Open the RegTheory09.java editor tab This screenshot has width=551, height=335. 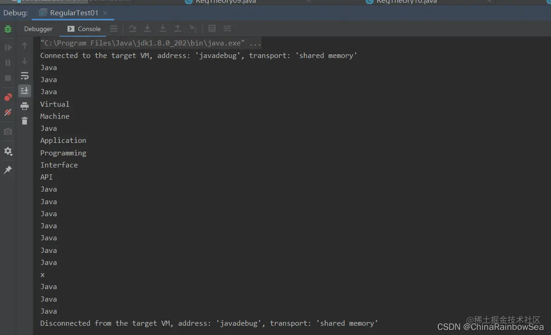pos(225,2)
